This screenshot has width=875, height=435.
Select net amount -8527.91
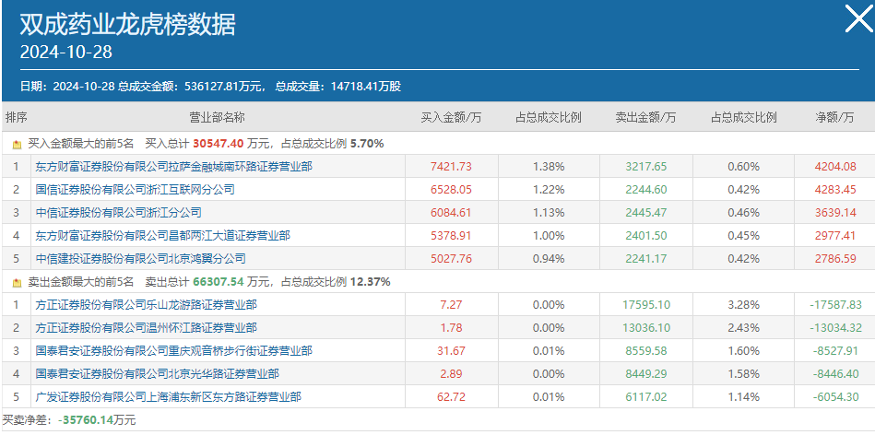pos(835,351)
